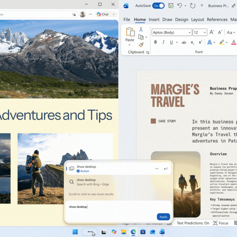This screenshot has width=237, height=237.
Task: Switch to the Insert ribbon tab
Action: (x=154, y=19)
